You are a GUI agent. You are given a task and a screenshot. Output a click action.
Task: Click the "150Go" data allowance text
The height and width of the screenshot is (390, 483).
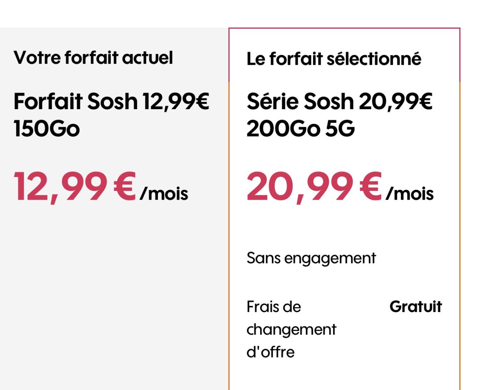point(46,128)
